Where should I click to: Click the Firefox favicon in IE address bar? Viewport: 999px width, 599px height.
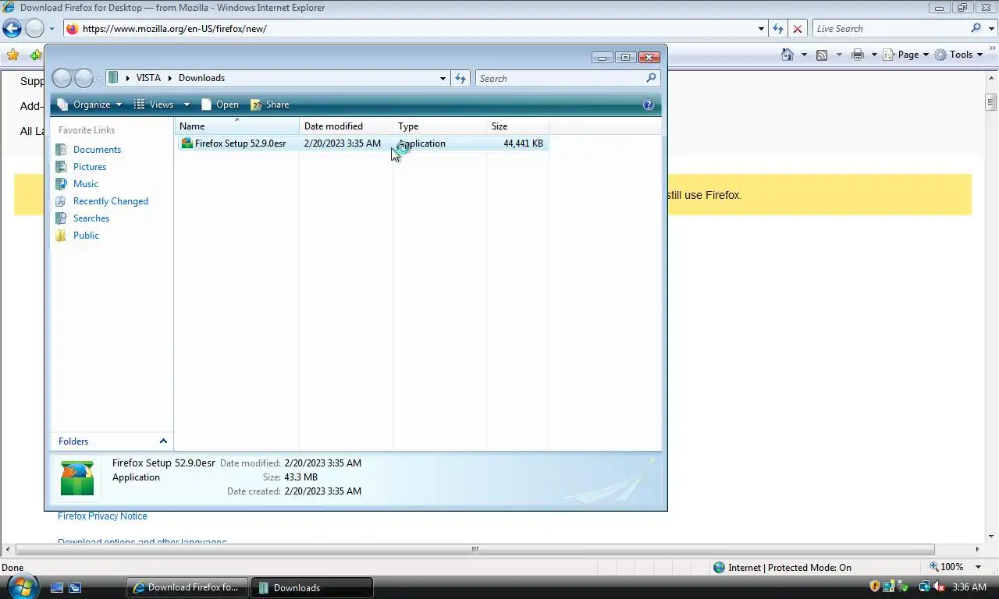tap(73, 29)
